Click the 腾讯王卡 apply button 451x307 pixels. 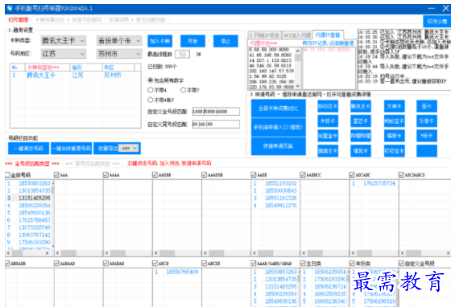click(x=361, y=106)
